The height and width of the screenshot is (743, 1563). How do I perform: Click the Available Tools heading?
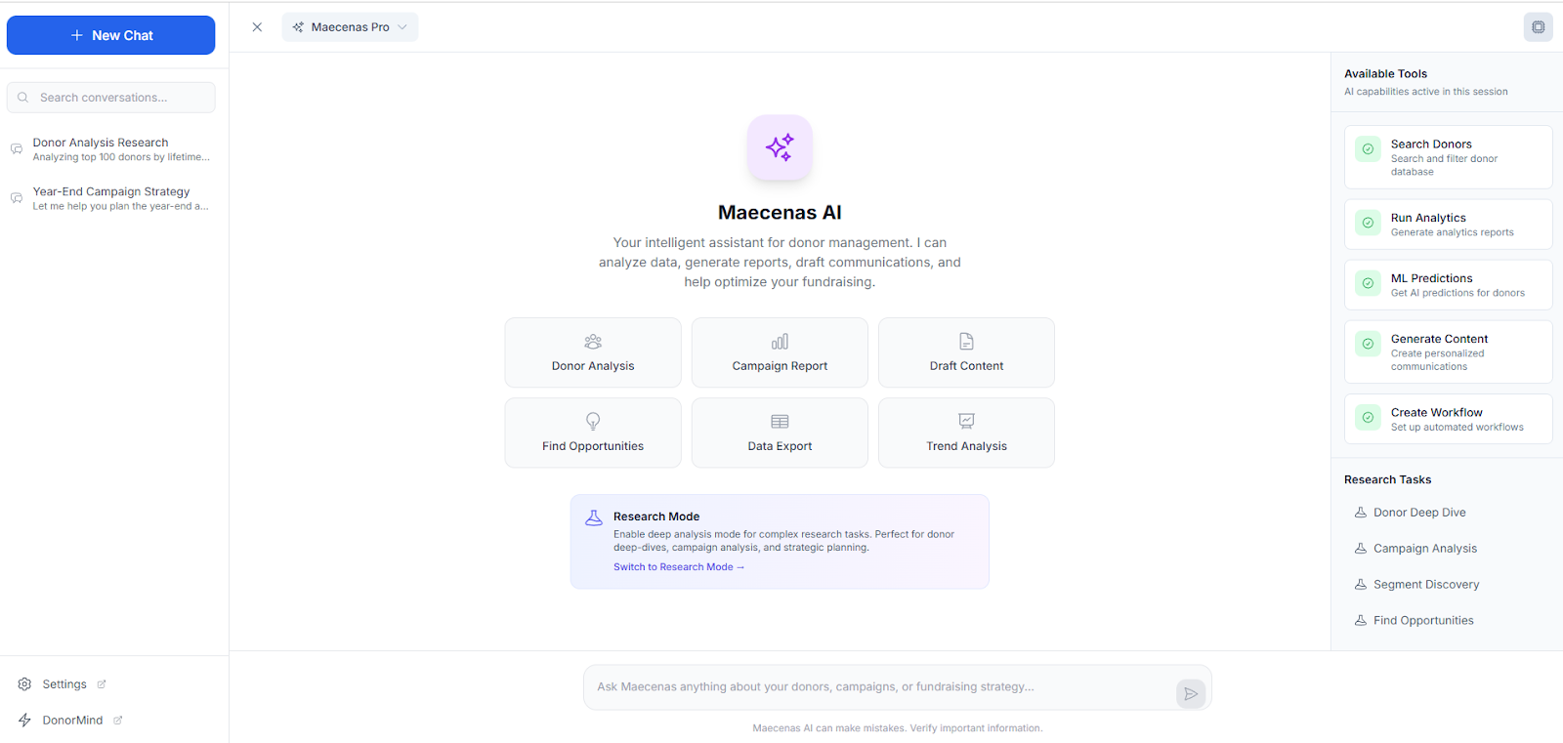(x=1385, y=74)
